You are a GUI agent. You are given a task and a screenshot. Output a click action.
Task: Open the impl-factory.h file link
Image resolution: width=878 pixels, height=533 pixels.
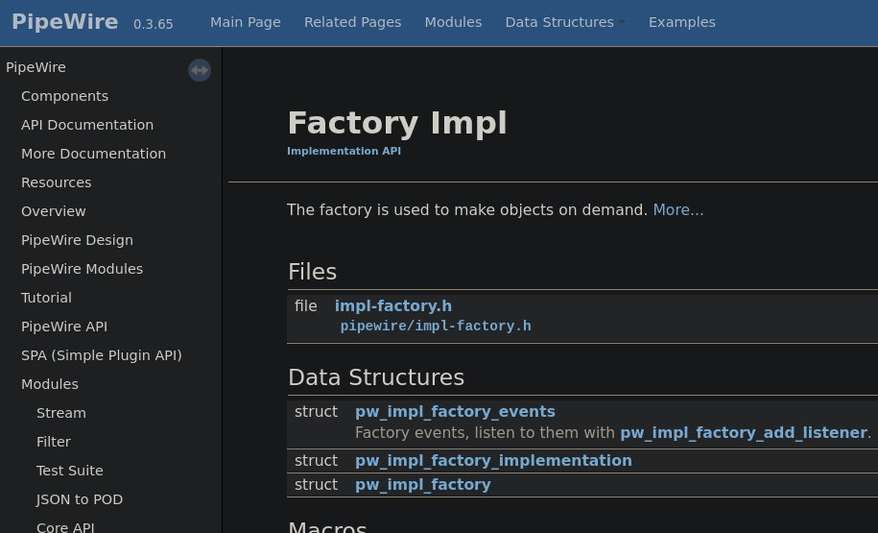pyautogui.click(x=393, y=306)
